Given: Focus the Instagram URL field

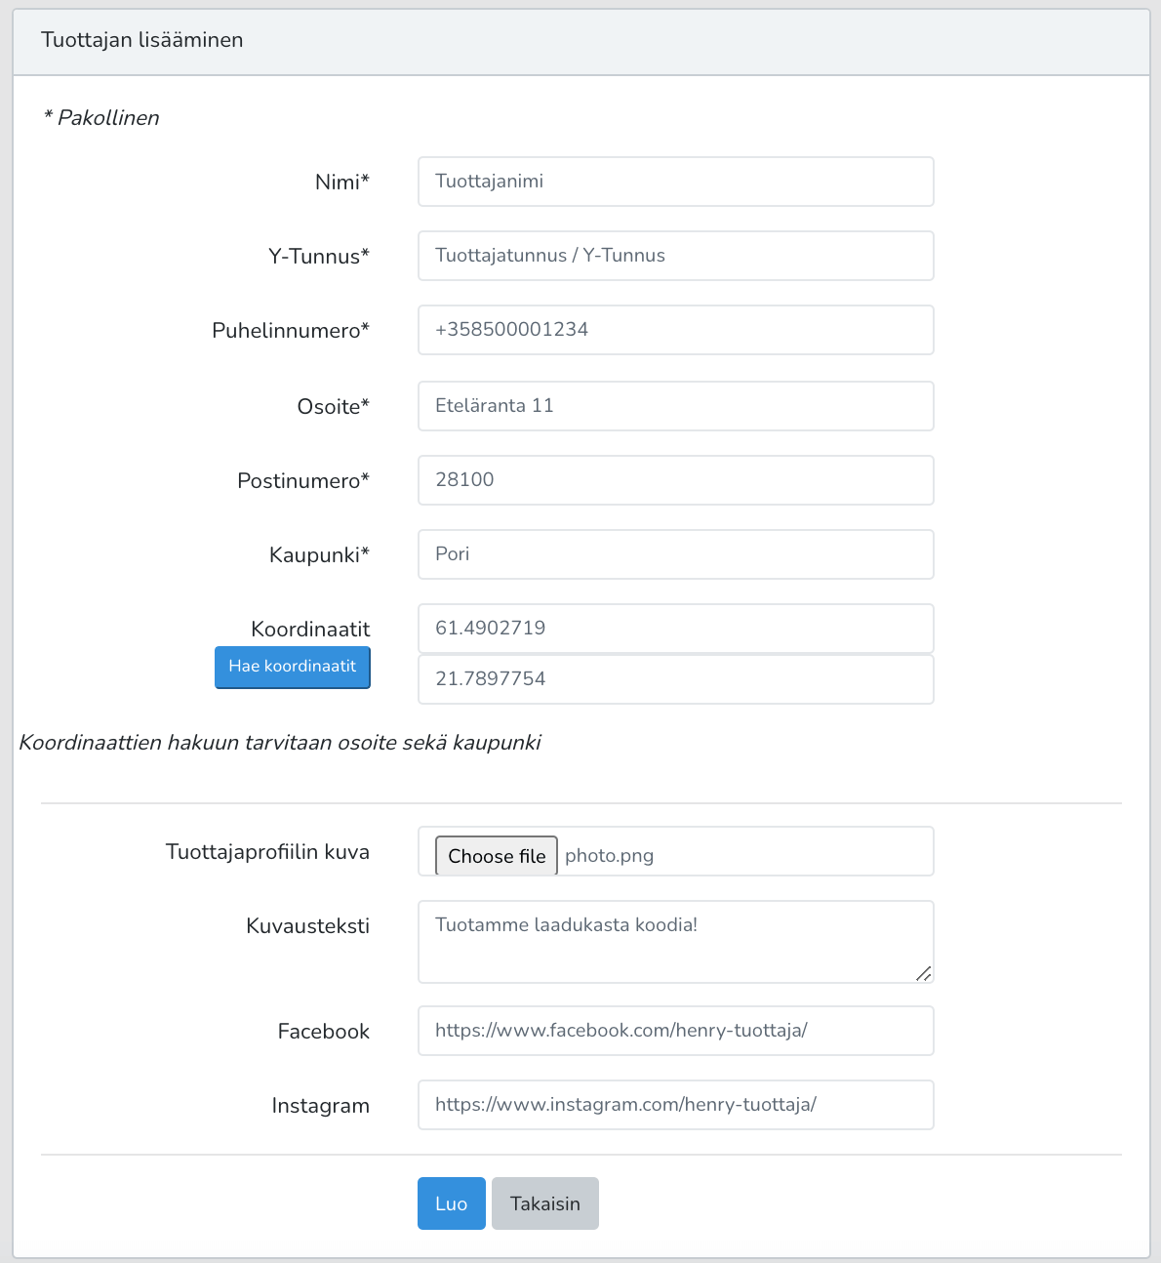Looking at the screenshot, I should pos(675,1105).
